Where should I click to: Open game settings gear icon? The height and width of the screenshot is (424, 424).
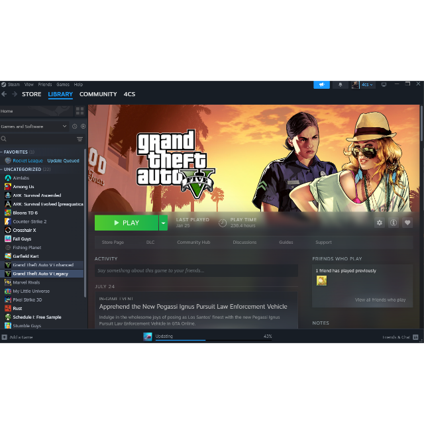coord(380,223)
